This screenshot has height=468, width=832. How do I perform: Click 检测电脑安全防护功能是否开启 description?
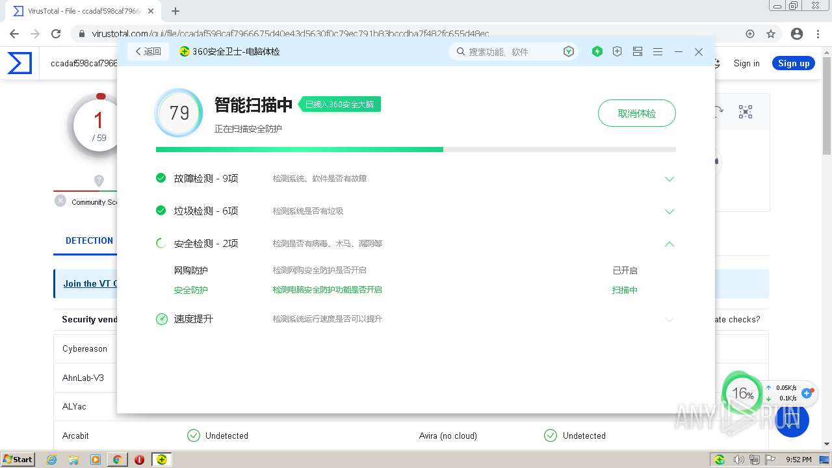[327, 290]
